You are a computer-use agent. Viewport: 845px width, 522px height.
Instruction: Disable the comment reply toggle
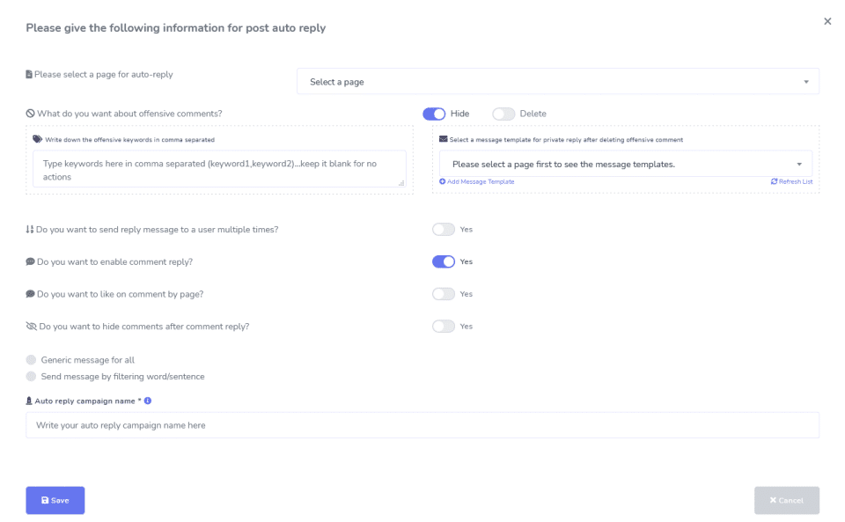coord(444,261)
